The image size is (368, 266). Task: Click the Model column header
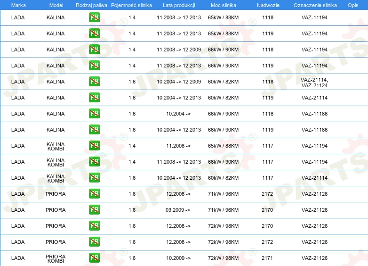point(56,5)
